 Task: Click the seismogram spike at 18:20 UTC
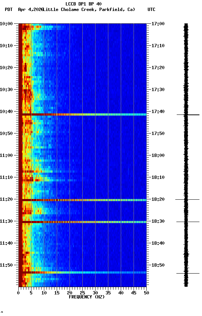click(x=187, y=200)
